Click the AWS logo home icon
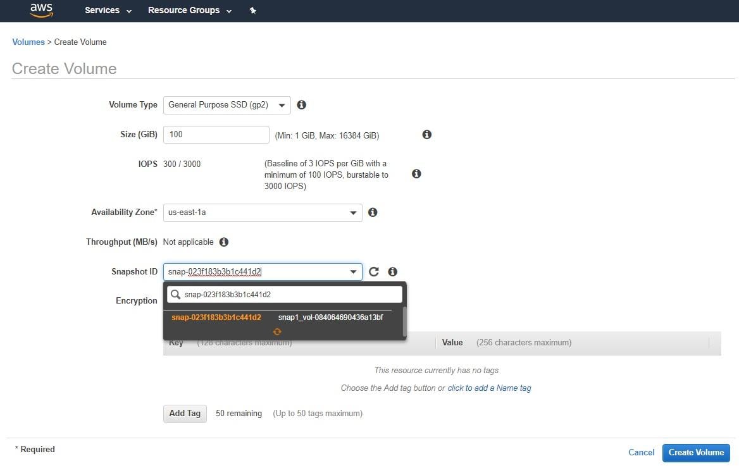The image size is (739, 468). [x=41, y=10]
